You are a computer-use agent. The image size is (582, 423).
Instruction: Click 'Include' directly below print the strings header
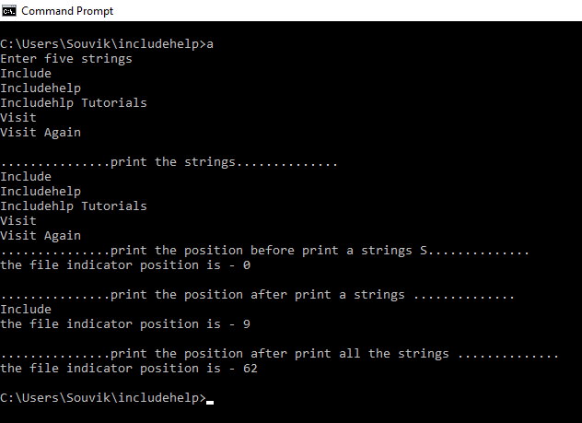point(26,177)
